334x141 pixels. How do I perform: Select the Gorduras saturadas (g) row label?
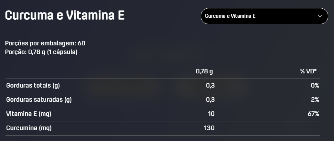[x=39, y=100]
